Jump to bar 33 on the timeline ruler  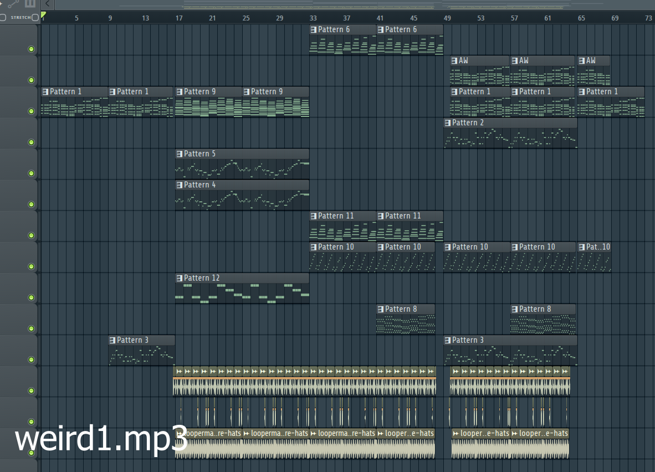click(x=313, y=18)
